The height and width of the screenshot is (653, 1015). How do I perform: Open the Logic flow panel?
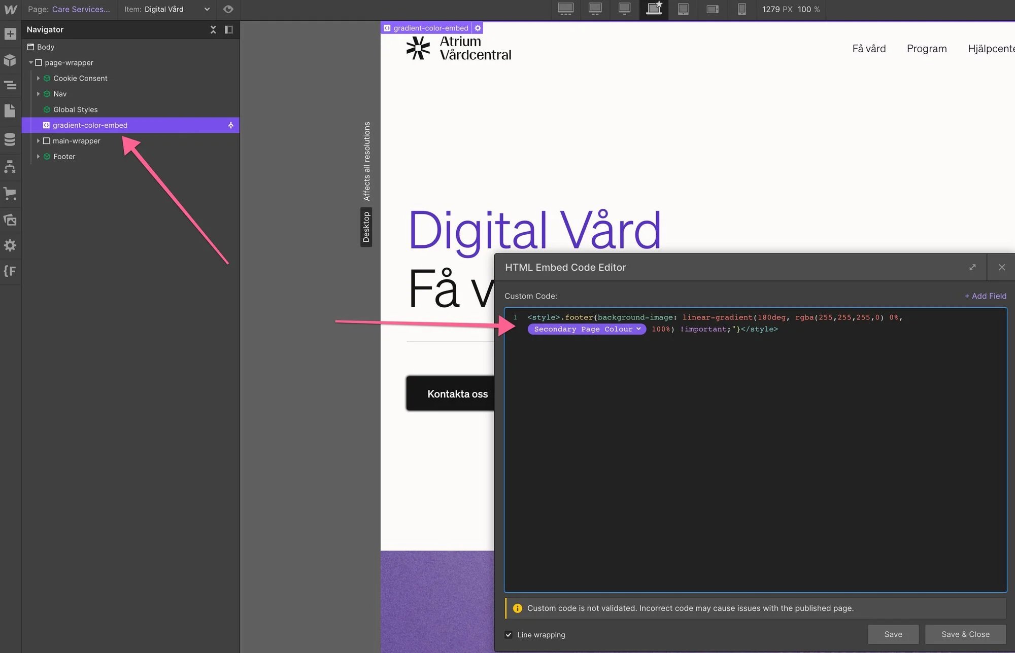pos(10,167)
